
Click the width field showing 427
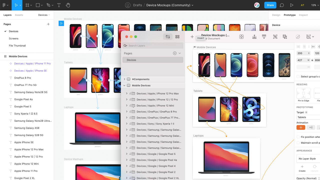pyautogui.click(x=303, y=60)
